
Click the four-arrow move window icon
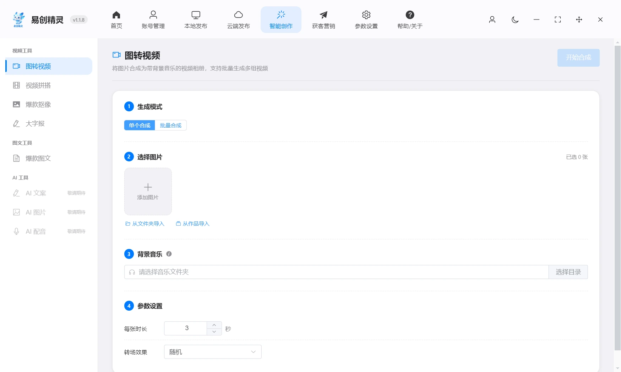pos(579,20)
